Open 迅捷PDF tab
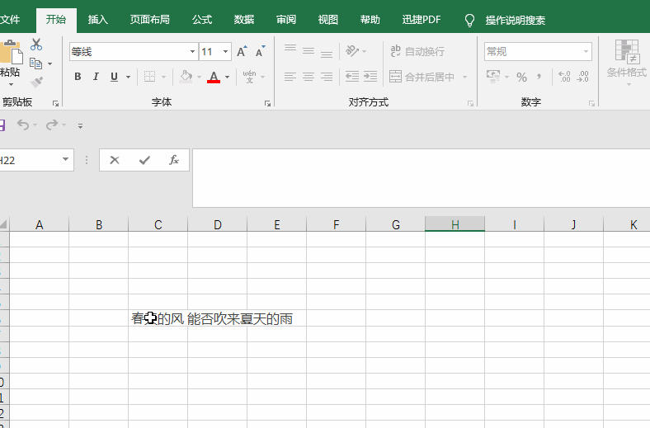Screen dimensions: 650x428 tap(422, 20)
